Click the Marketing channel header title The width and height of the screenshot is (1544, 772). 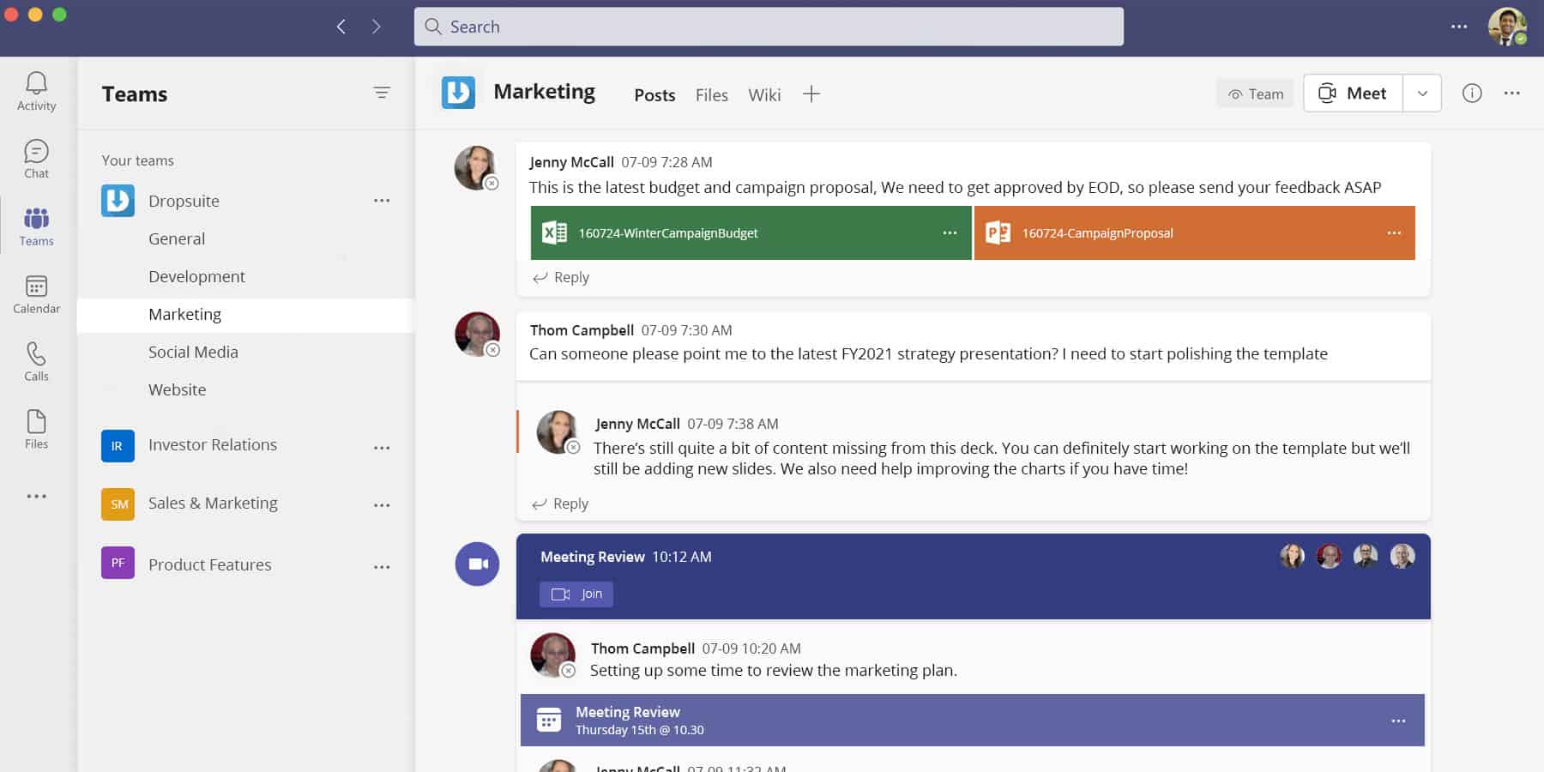545,92
